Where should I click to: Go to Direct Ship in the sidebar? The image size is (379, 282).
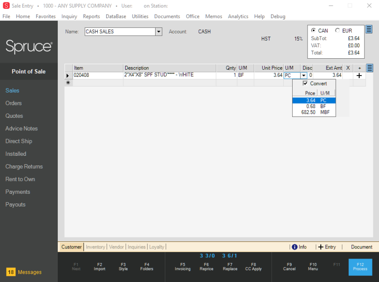coord(19,141)
